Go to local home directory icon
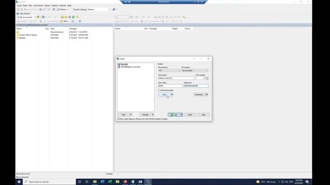Image resolution: width=330 pixels, height=185 pixels. pos(70,17)
